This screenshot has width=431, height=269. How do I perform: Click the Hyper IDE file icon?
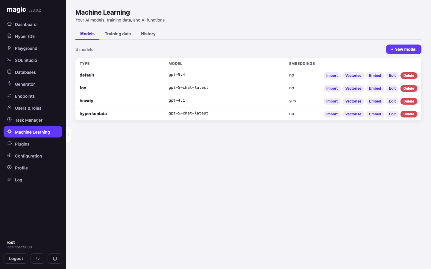tap(9, 36)
